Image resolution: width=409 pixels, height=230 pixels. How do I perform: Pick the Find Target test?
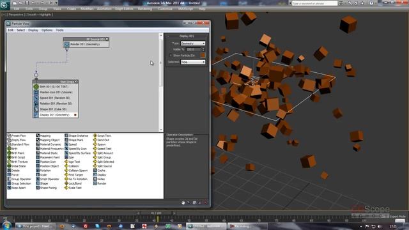(74, 174)
